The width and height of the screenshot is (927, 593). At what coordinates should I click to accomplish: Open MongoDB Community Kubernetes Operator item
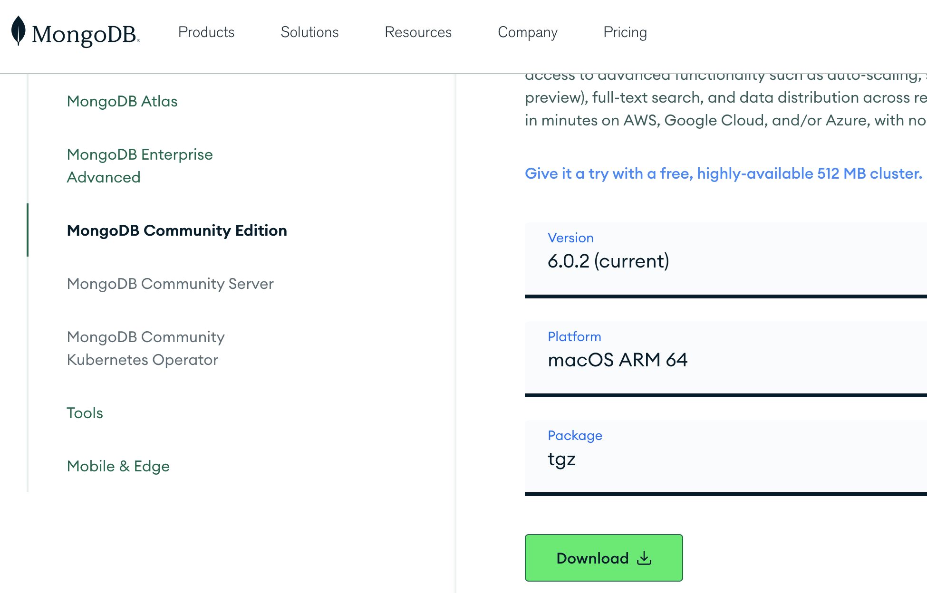point(145,348)
